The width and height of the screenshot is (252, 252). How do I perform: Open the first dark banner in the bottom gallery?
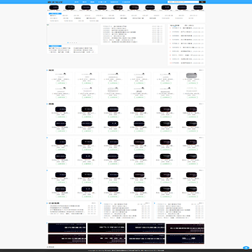(67, 228)
